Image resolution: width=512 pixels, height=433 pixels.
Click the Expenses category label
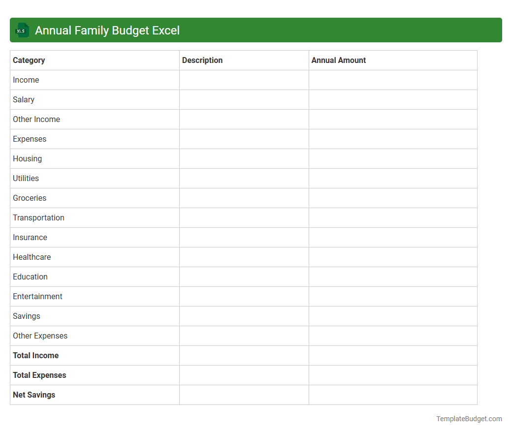[30, 139]
